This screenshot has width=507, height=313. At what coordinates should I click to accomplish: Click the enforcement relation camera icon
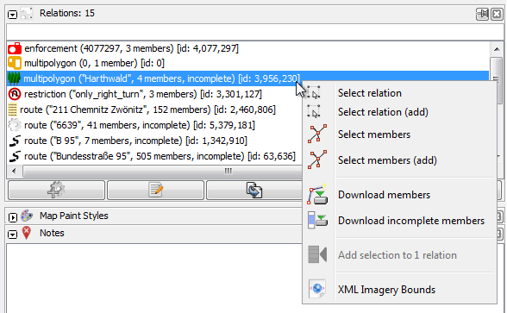(x=15, y=48)
